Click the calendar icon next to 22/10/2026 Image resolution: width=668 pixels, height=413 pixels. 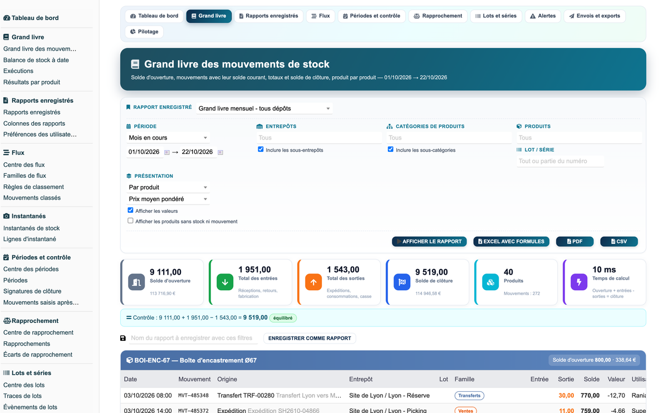220,152
